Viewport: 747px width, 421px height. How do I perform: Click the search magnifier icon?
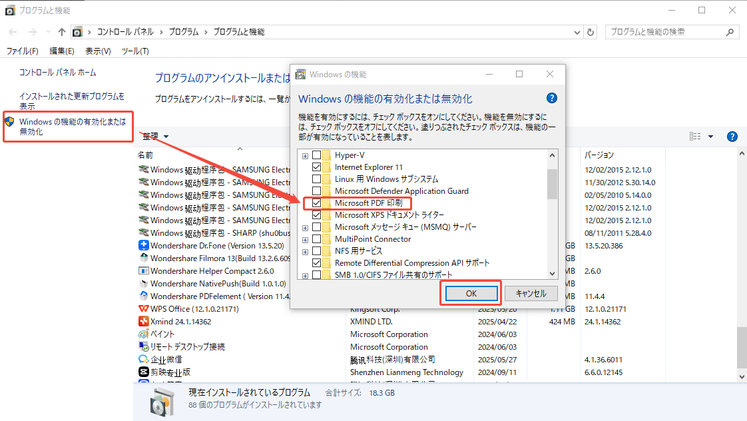pyautogui.click(x=730, y=32)
